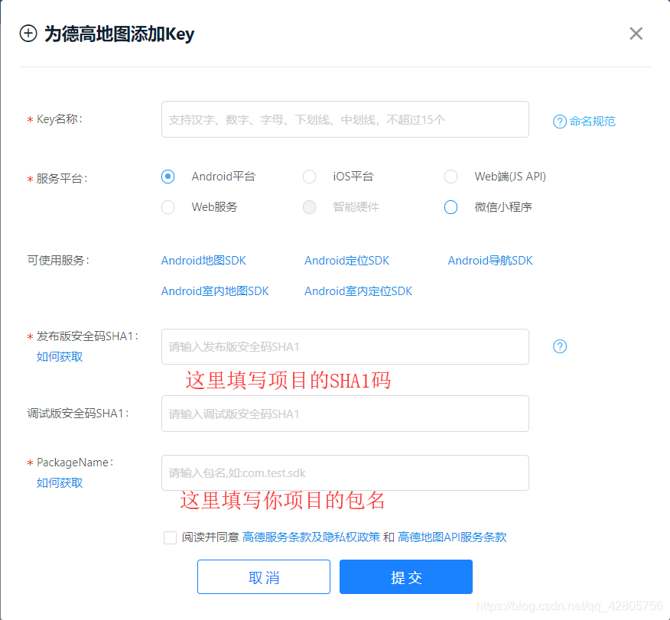
Task: Click 如何获取 under PackageName
Action: coord(60,483)
